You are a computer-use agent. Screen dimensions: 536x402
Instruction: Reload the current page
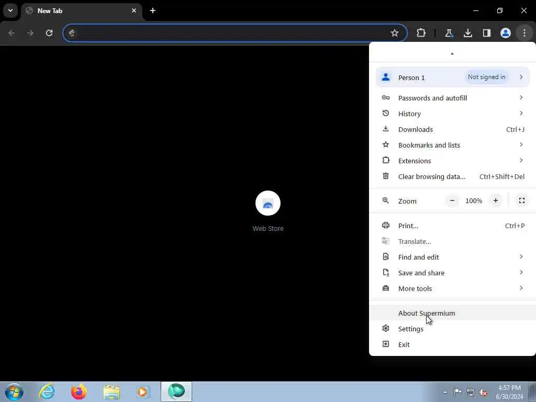49,33
